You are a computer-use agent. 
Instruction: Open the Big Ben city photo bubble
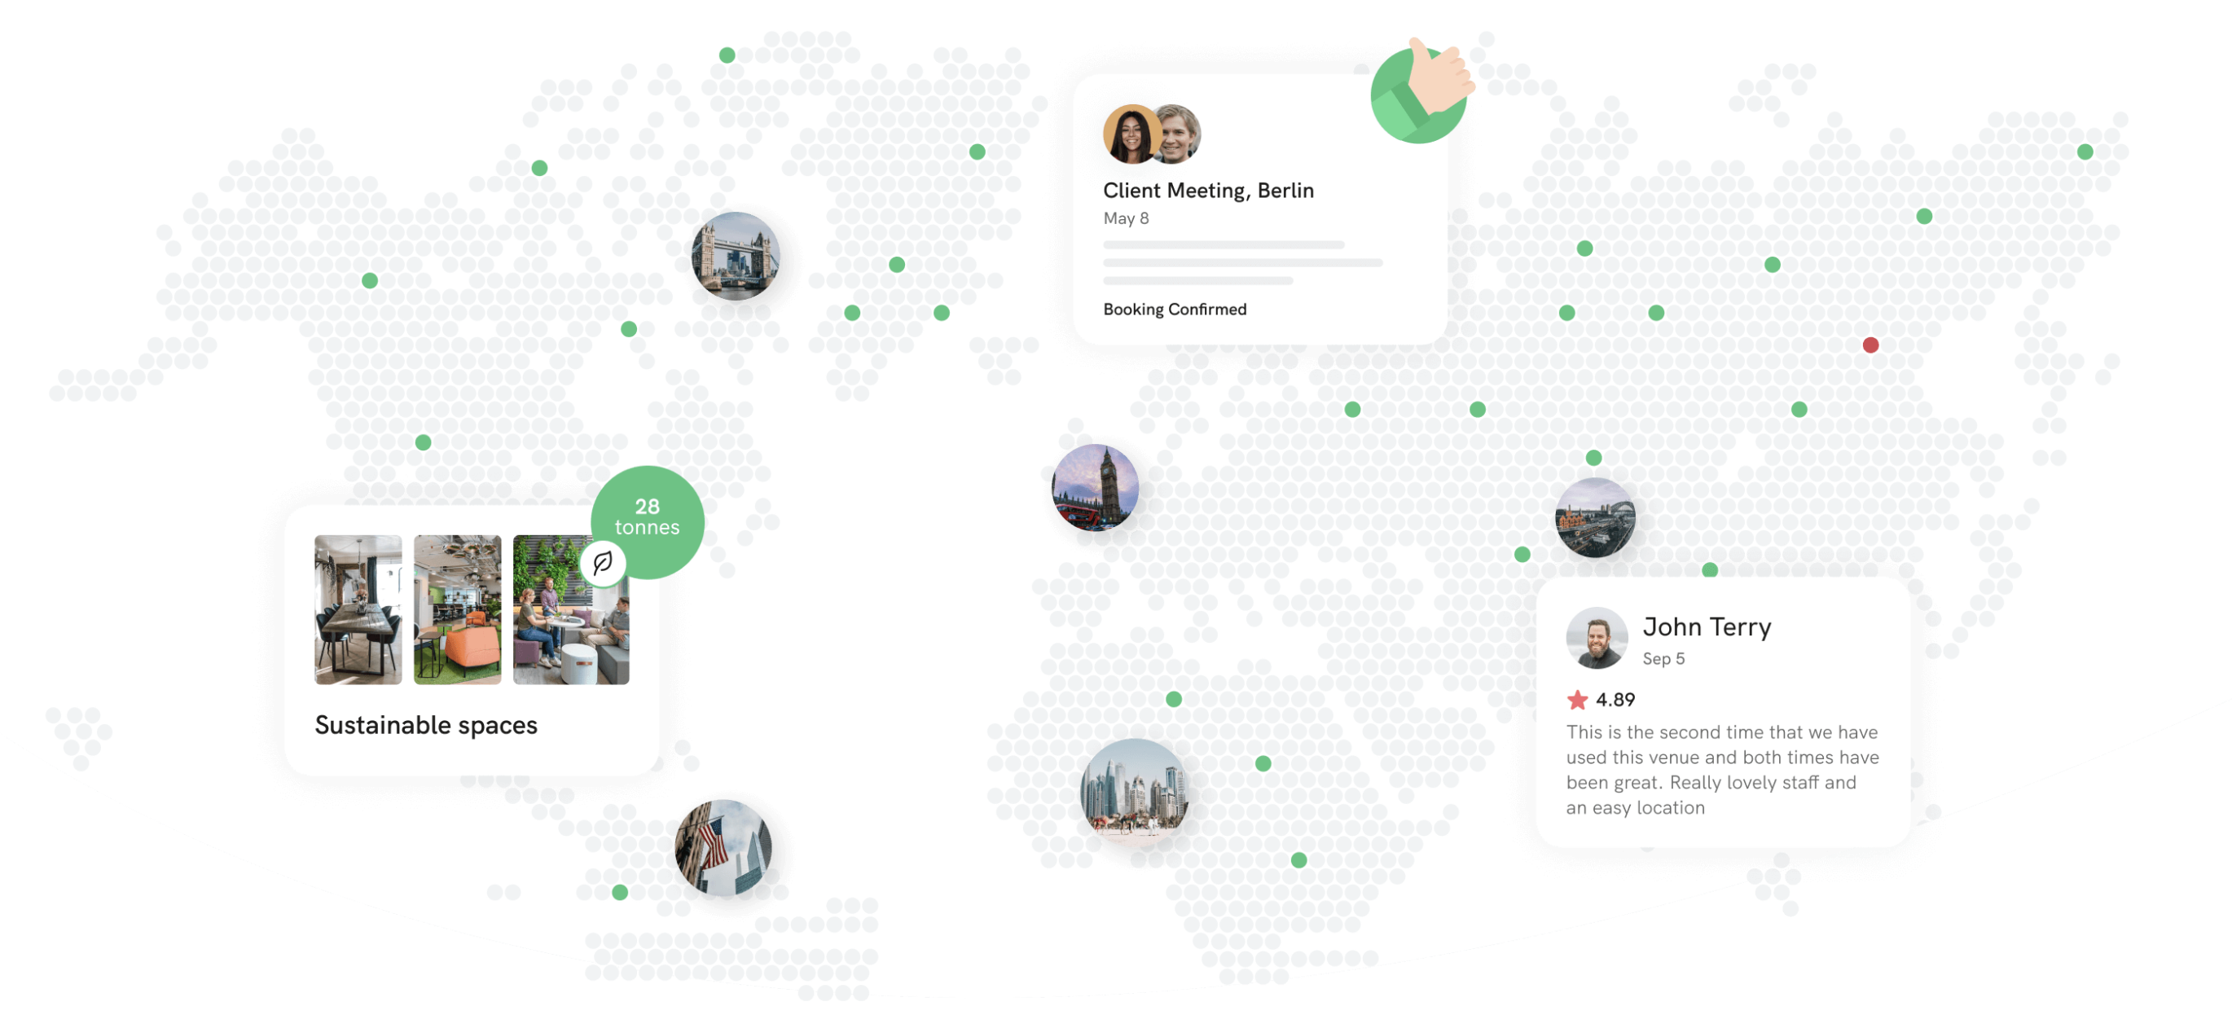click(x=1095, y=487)
